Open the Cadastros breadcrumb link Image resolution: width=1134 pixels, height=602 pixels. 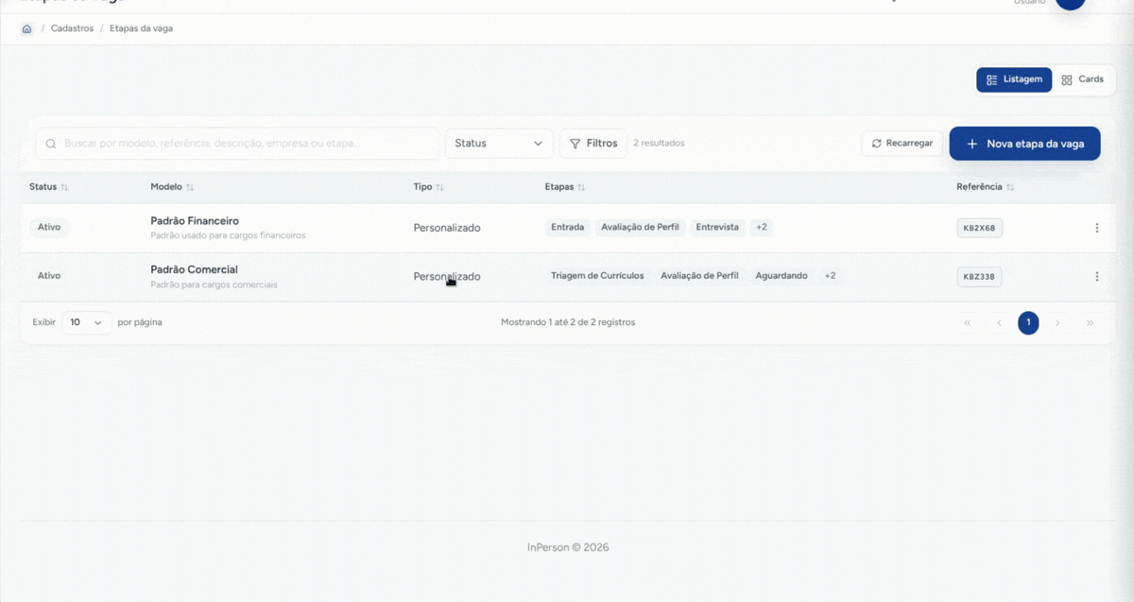72,28
